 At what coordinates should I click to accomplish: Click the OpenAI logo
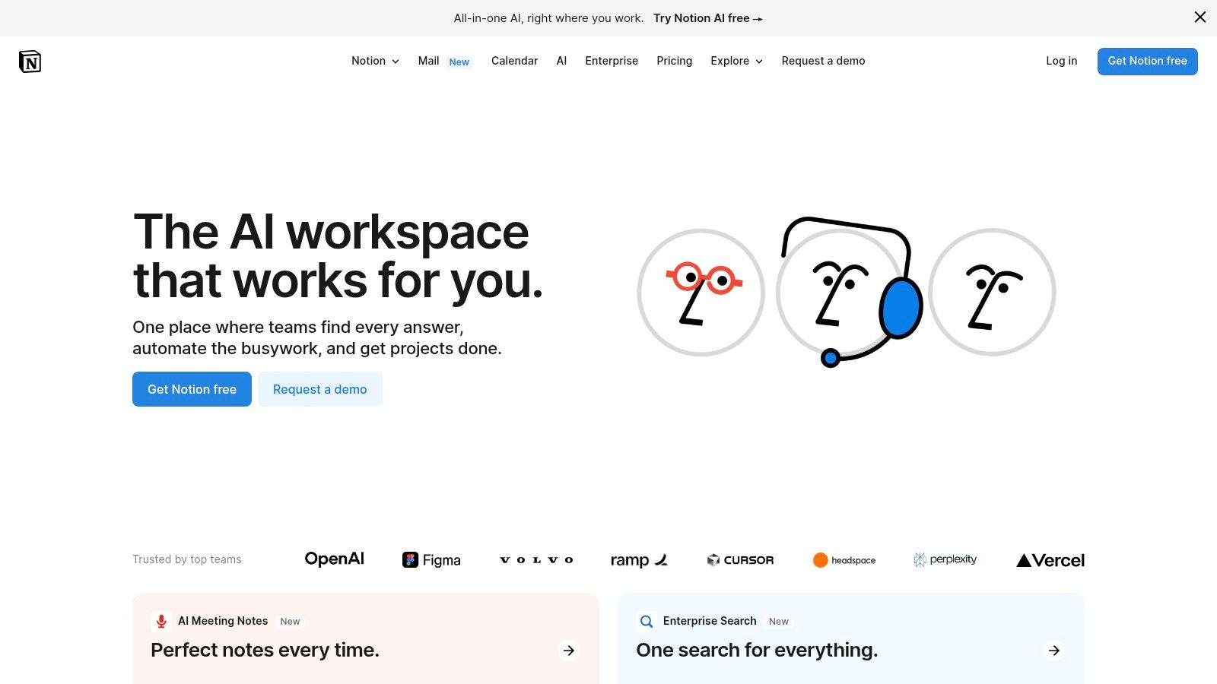[334, 559]
